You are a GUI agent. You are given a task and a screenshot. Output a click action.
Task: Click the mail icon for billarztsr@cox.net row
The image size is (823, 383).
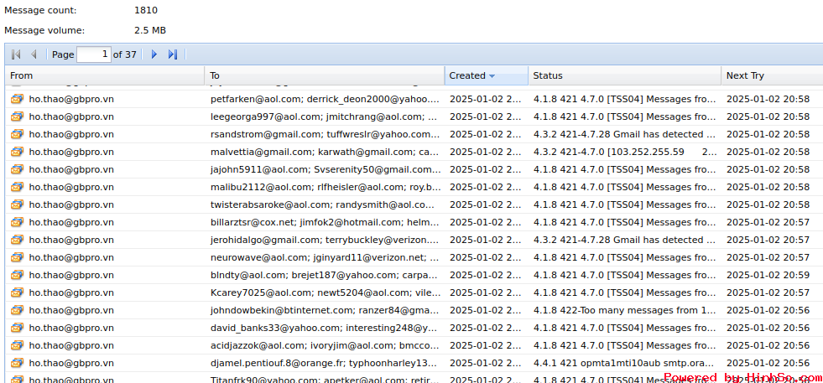pyautogui.click(x=17, y=222)
